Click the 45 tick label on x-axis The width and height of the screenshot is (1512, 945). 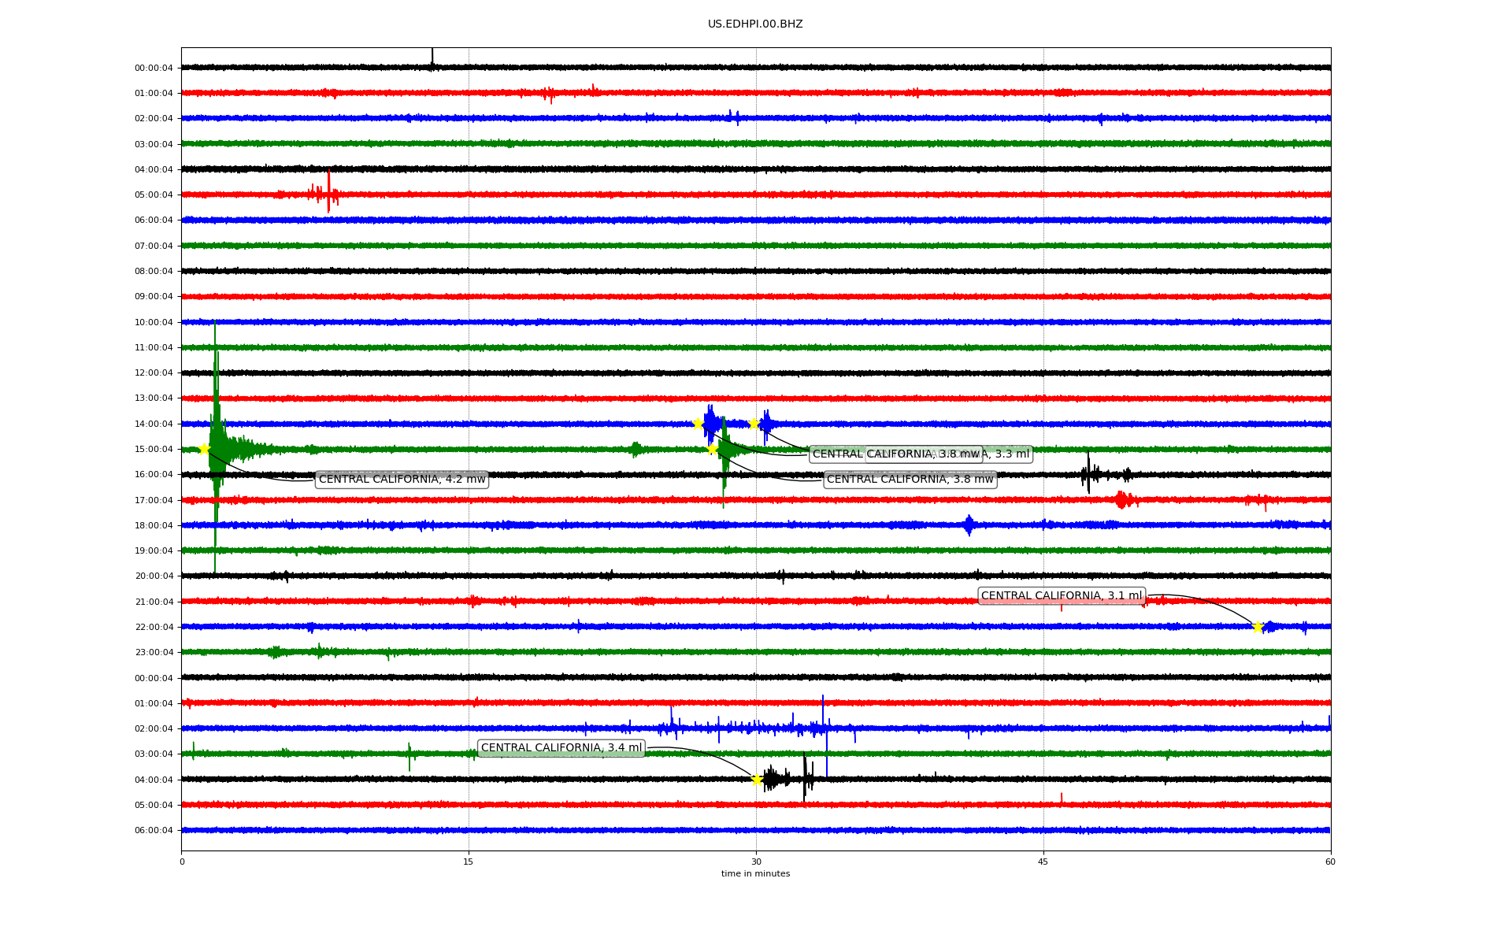coord(1043,862)
